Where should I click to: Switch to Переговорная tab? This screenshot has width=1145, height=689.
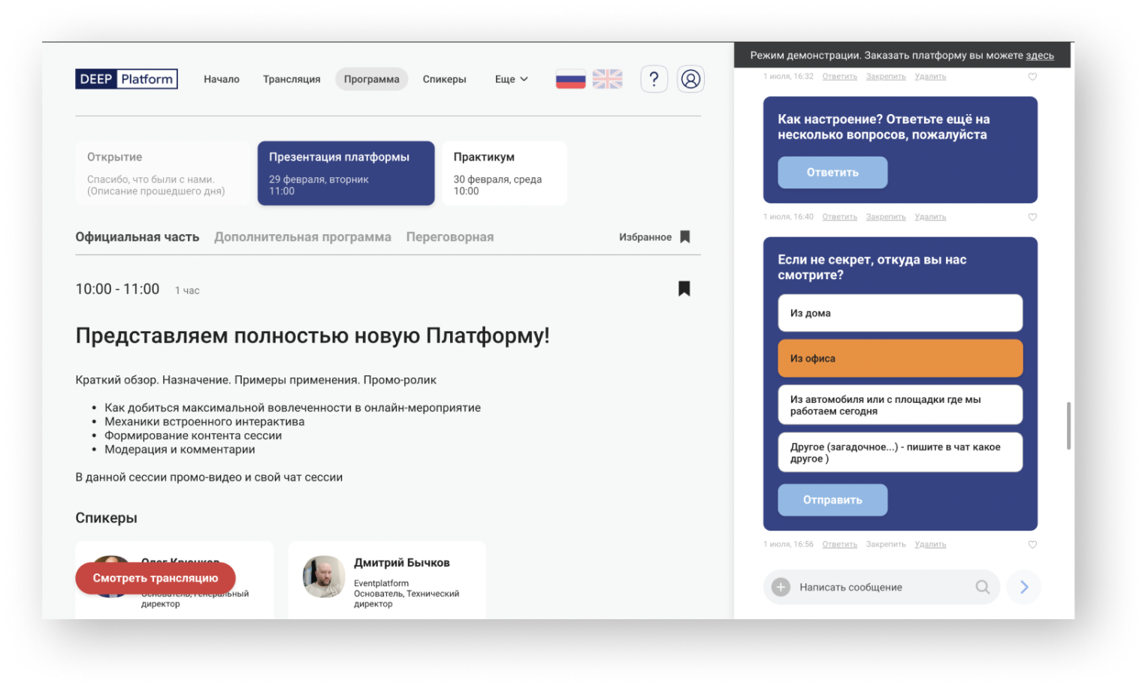click(450, 236)
